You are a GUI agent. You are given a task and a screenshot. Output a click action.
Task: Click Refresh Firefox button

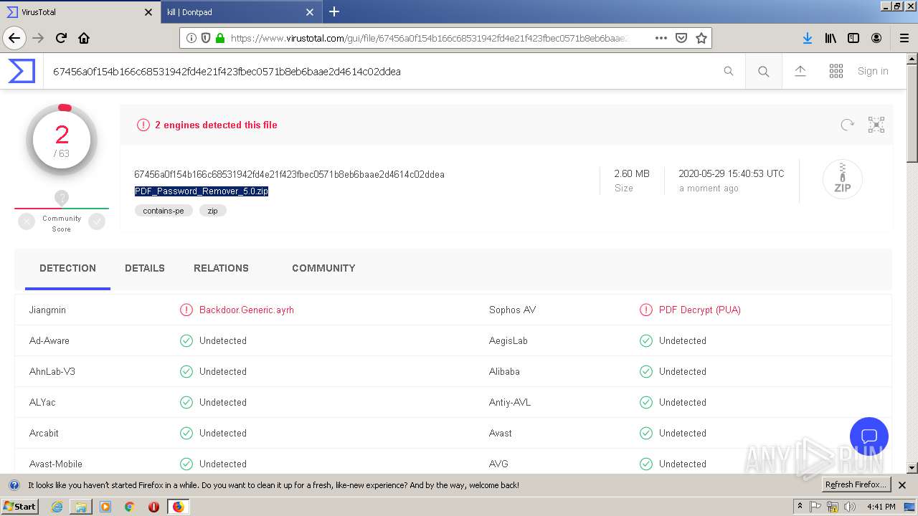[856, 484]
